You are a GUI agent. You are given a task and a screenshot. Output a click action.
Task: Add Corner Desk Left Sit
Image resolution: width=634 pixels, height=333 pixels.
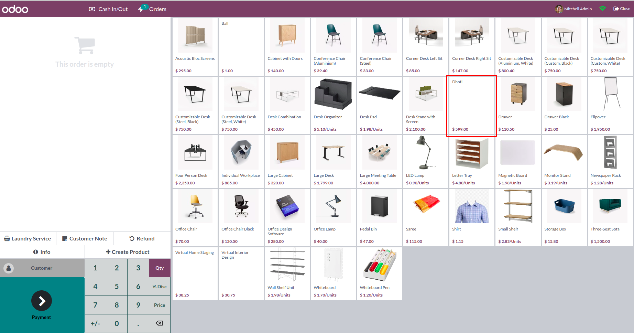coord(426,47)
